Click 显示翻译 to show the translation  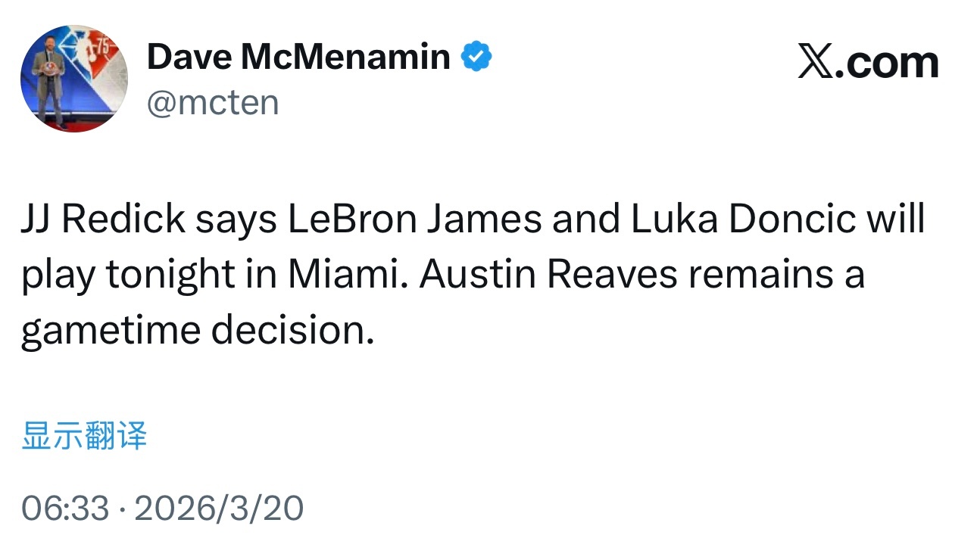tap(84, 437)
